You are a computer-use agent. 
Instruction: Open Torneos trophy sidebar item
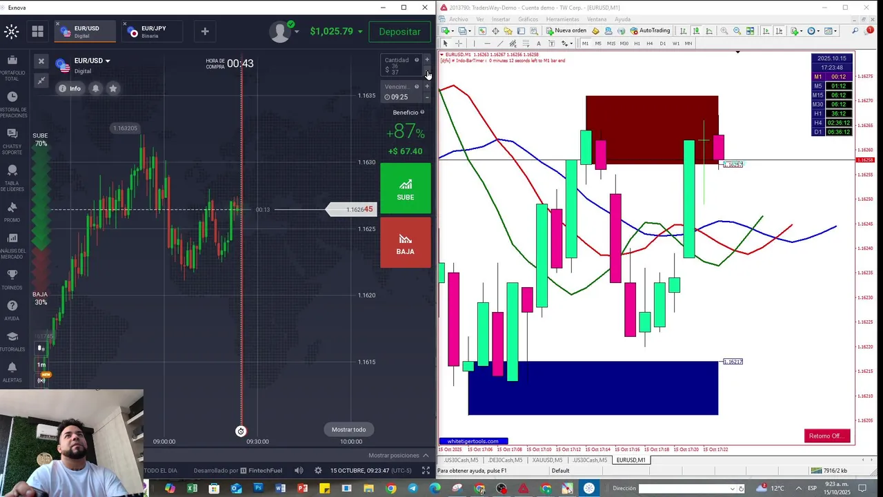coord(12,280)
